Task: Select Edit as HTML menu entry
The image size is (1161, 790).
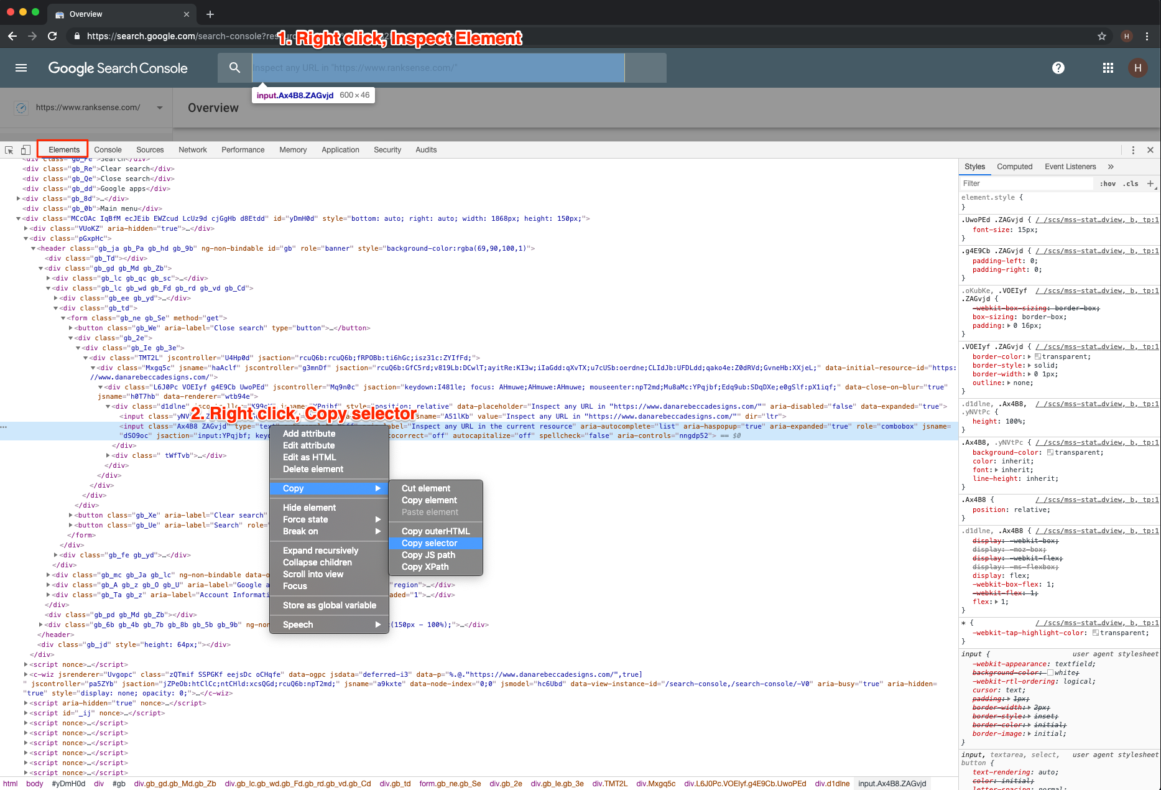Action: point(309,457)
